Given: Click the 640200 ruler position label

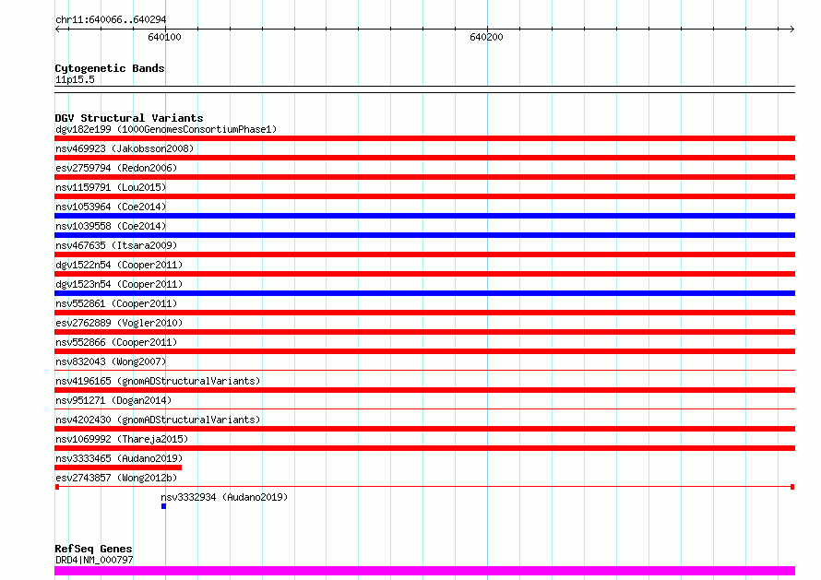Looking at the screenshot, I should click(486, 37).
